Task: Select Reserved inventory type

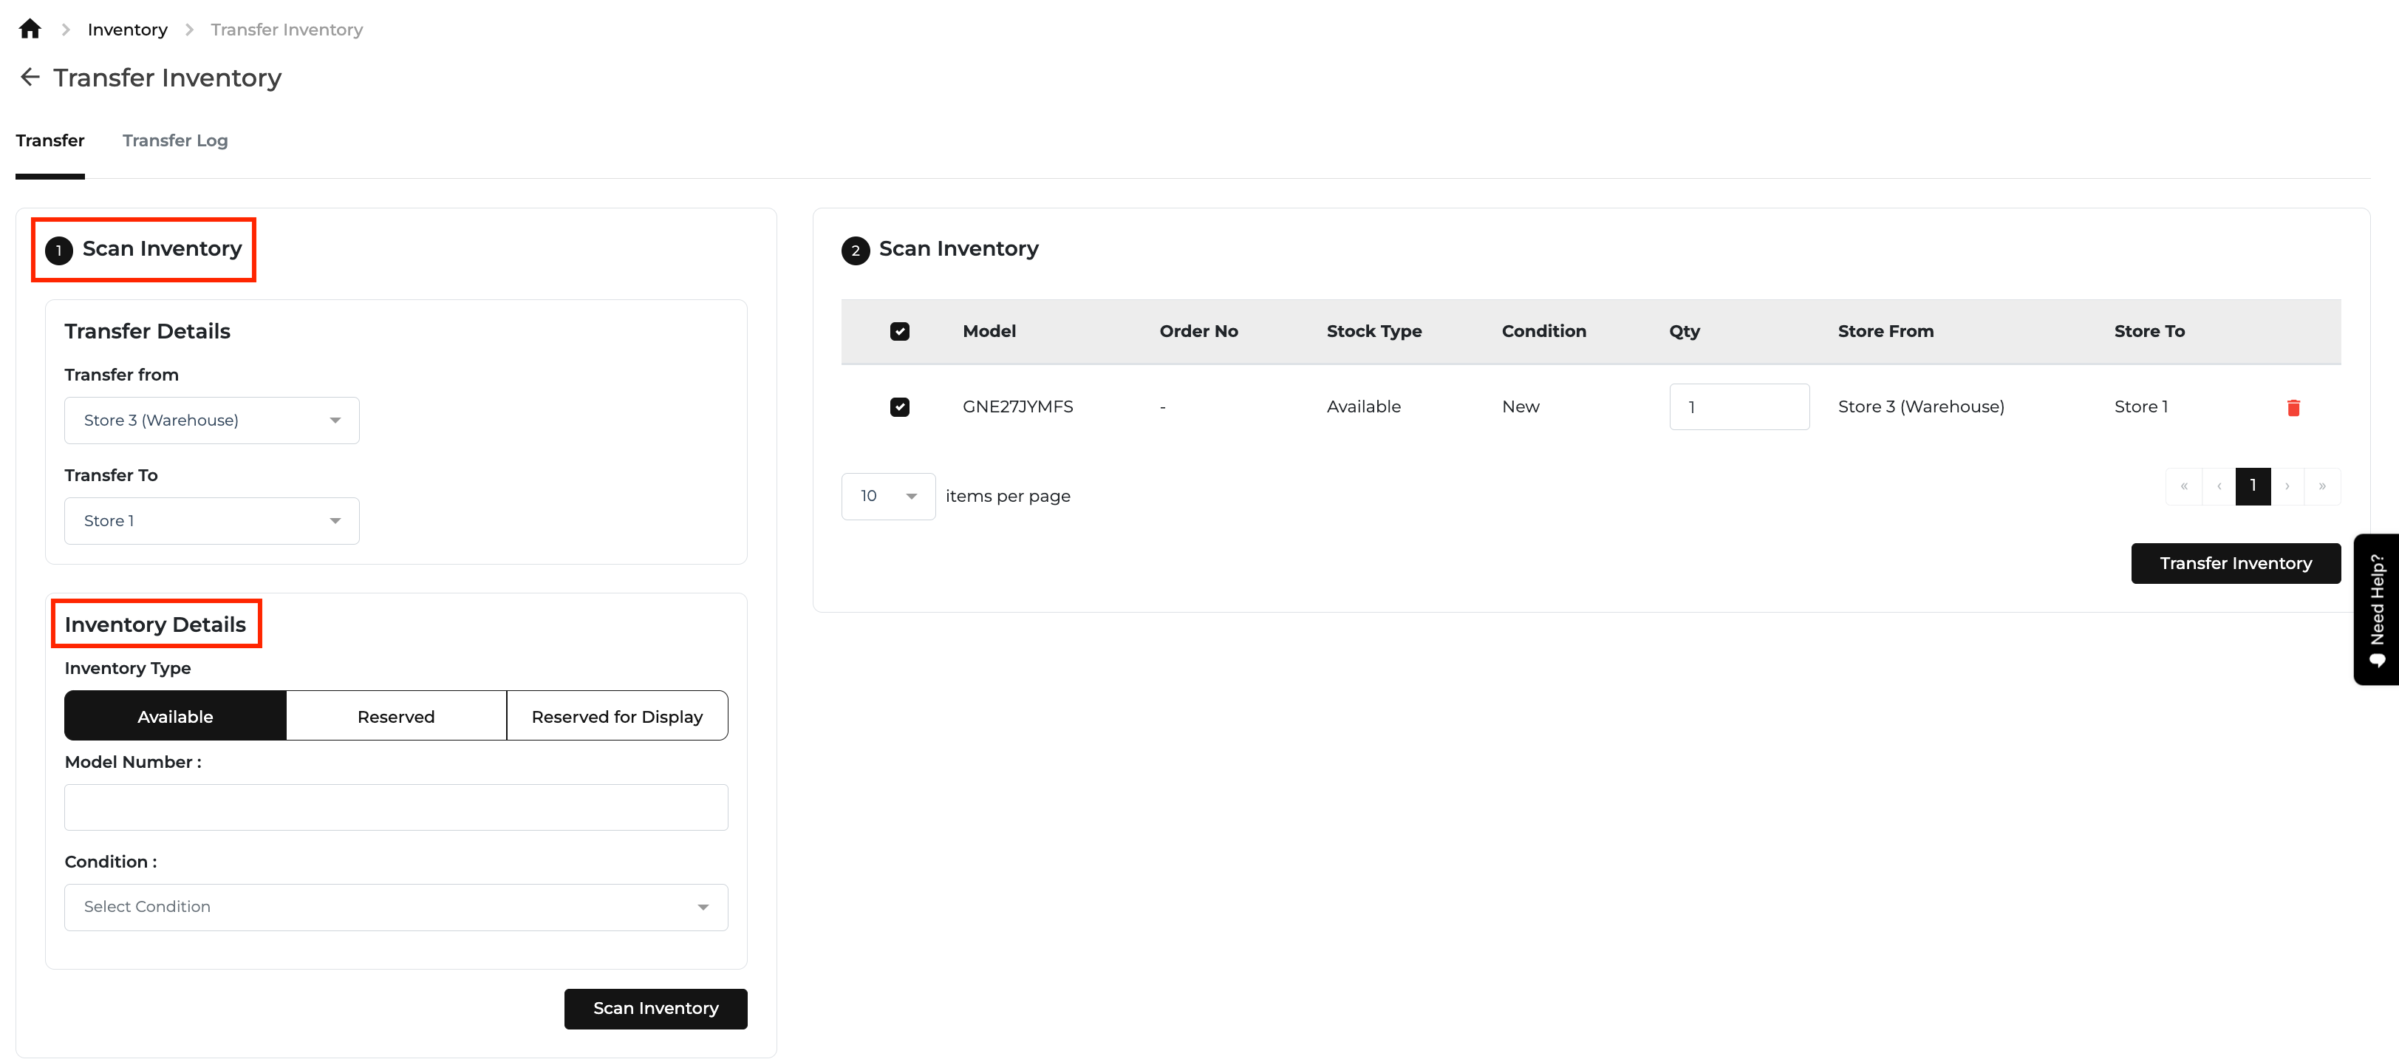Action: click(396, 716)
